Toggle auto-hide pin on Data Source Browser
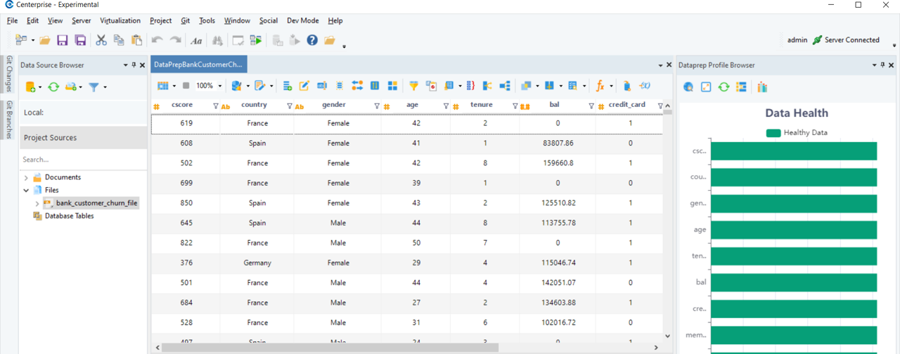Viewport: 900px width, 354px height. pyautogui.click(x=134, y=65)
